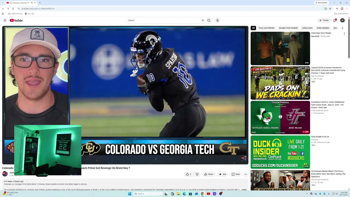
Task: Open the Windows Start menu
Action: 130,194
